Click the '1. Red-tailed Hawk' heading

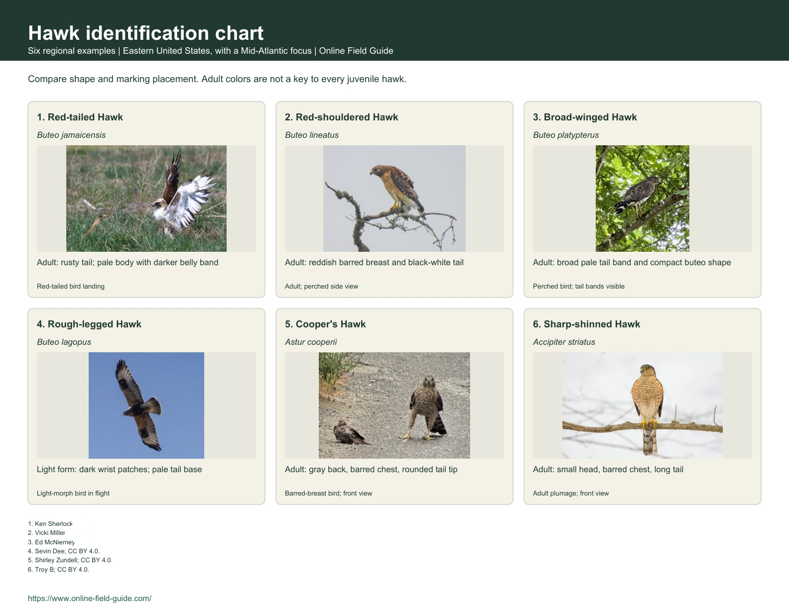coord(80,117)
